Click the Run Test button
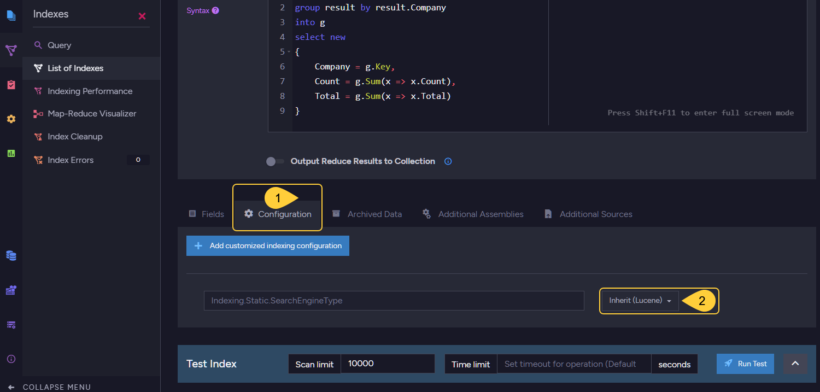This screenshot has width=820, height=392. 745,364
